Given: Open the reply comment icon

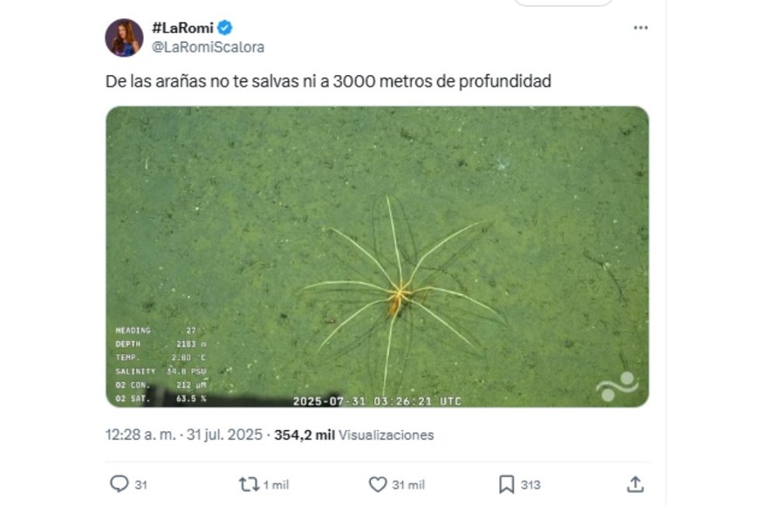Looking at the screenshot, I should (x=119, y=483).
